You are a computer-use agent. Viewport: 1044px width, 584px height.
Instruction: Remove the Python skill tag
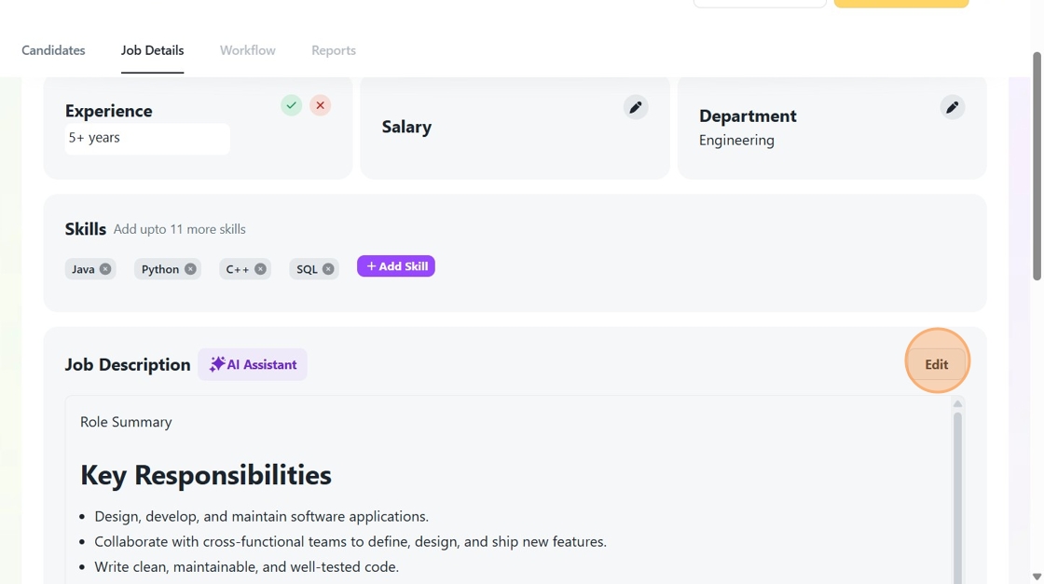click(x=190, y=269)
